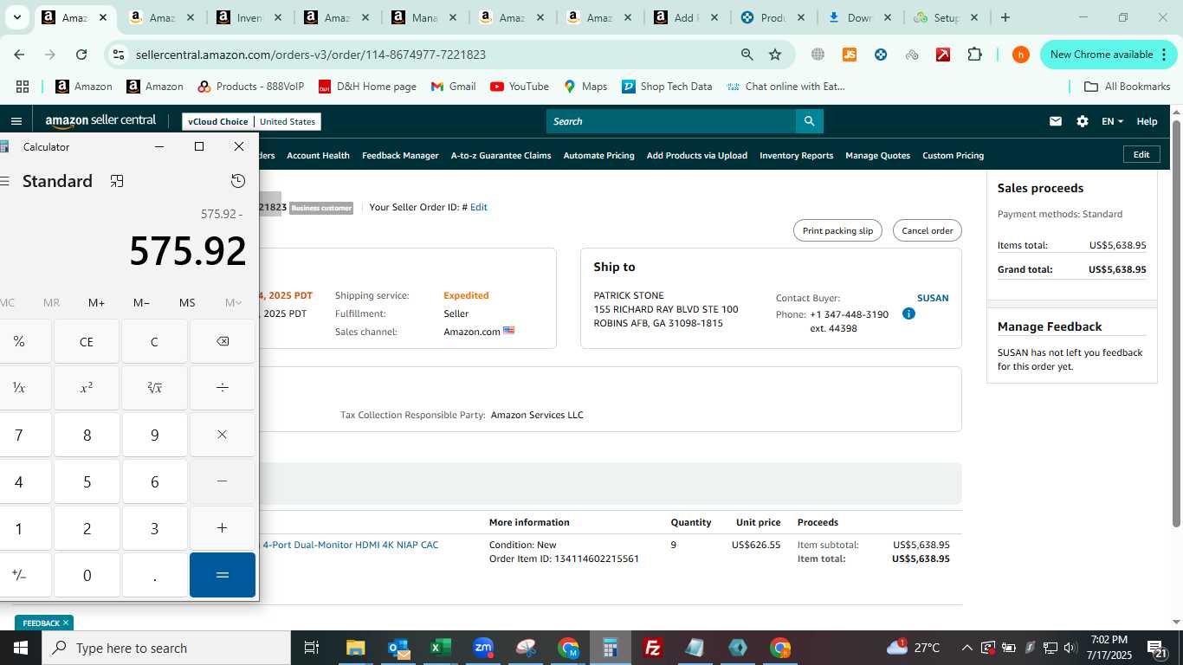Click the Calculator CE button

[x=87, y=341]
